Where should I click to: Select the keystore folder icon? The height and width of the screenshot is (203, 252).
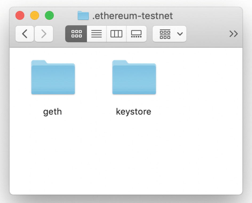134,77
